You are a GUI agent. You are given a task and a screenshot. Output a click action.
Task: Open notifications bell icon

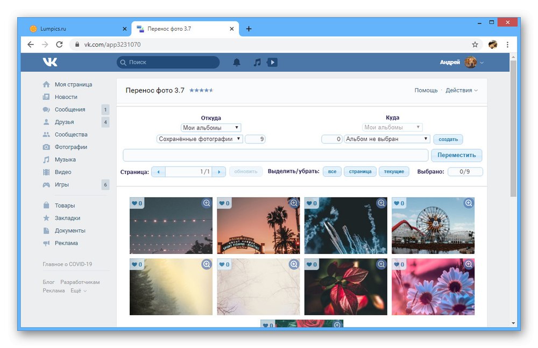pyautogui.click(x=237, y=62)
